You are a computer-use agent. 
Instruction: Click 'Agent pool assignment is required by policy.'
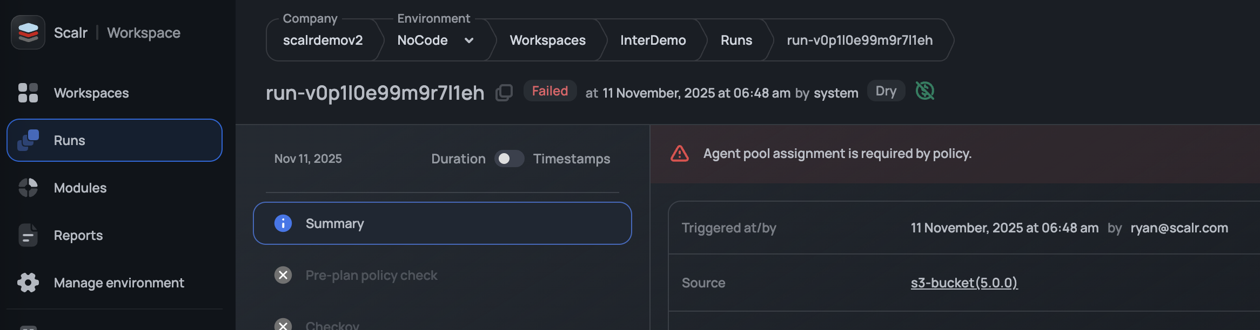(837, 154)
